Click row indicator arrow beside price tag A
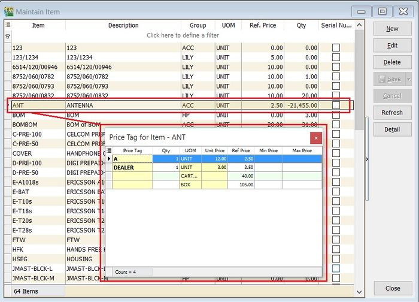 (x=109, y=159)
